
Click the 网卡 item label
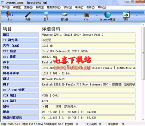pos(21,84)
